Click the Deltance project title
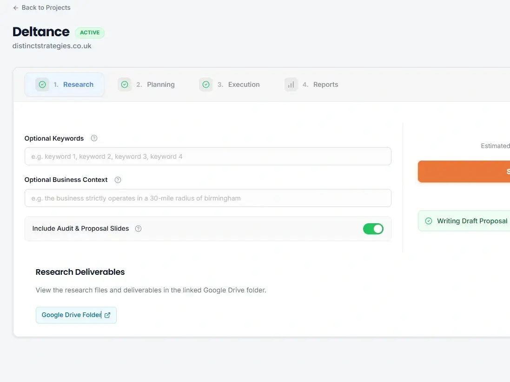Image resolution: width=510 pixels, height=382 pixels. pyautogui.click(x=41, y=32)
